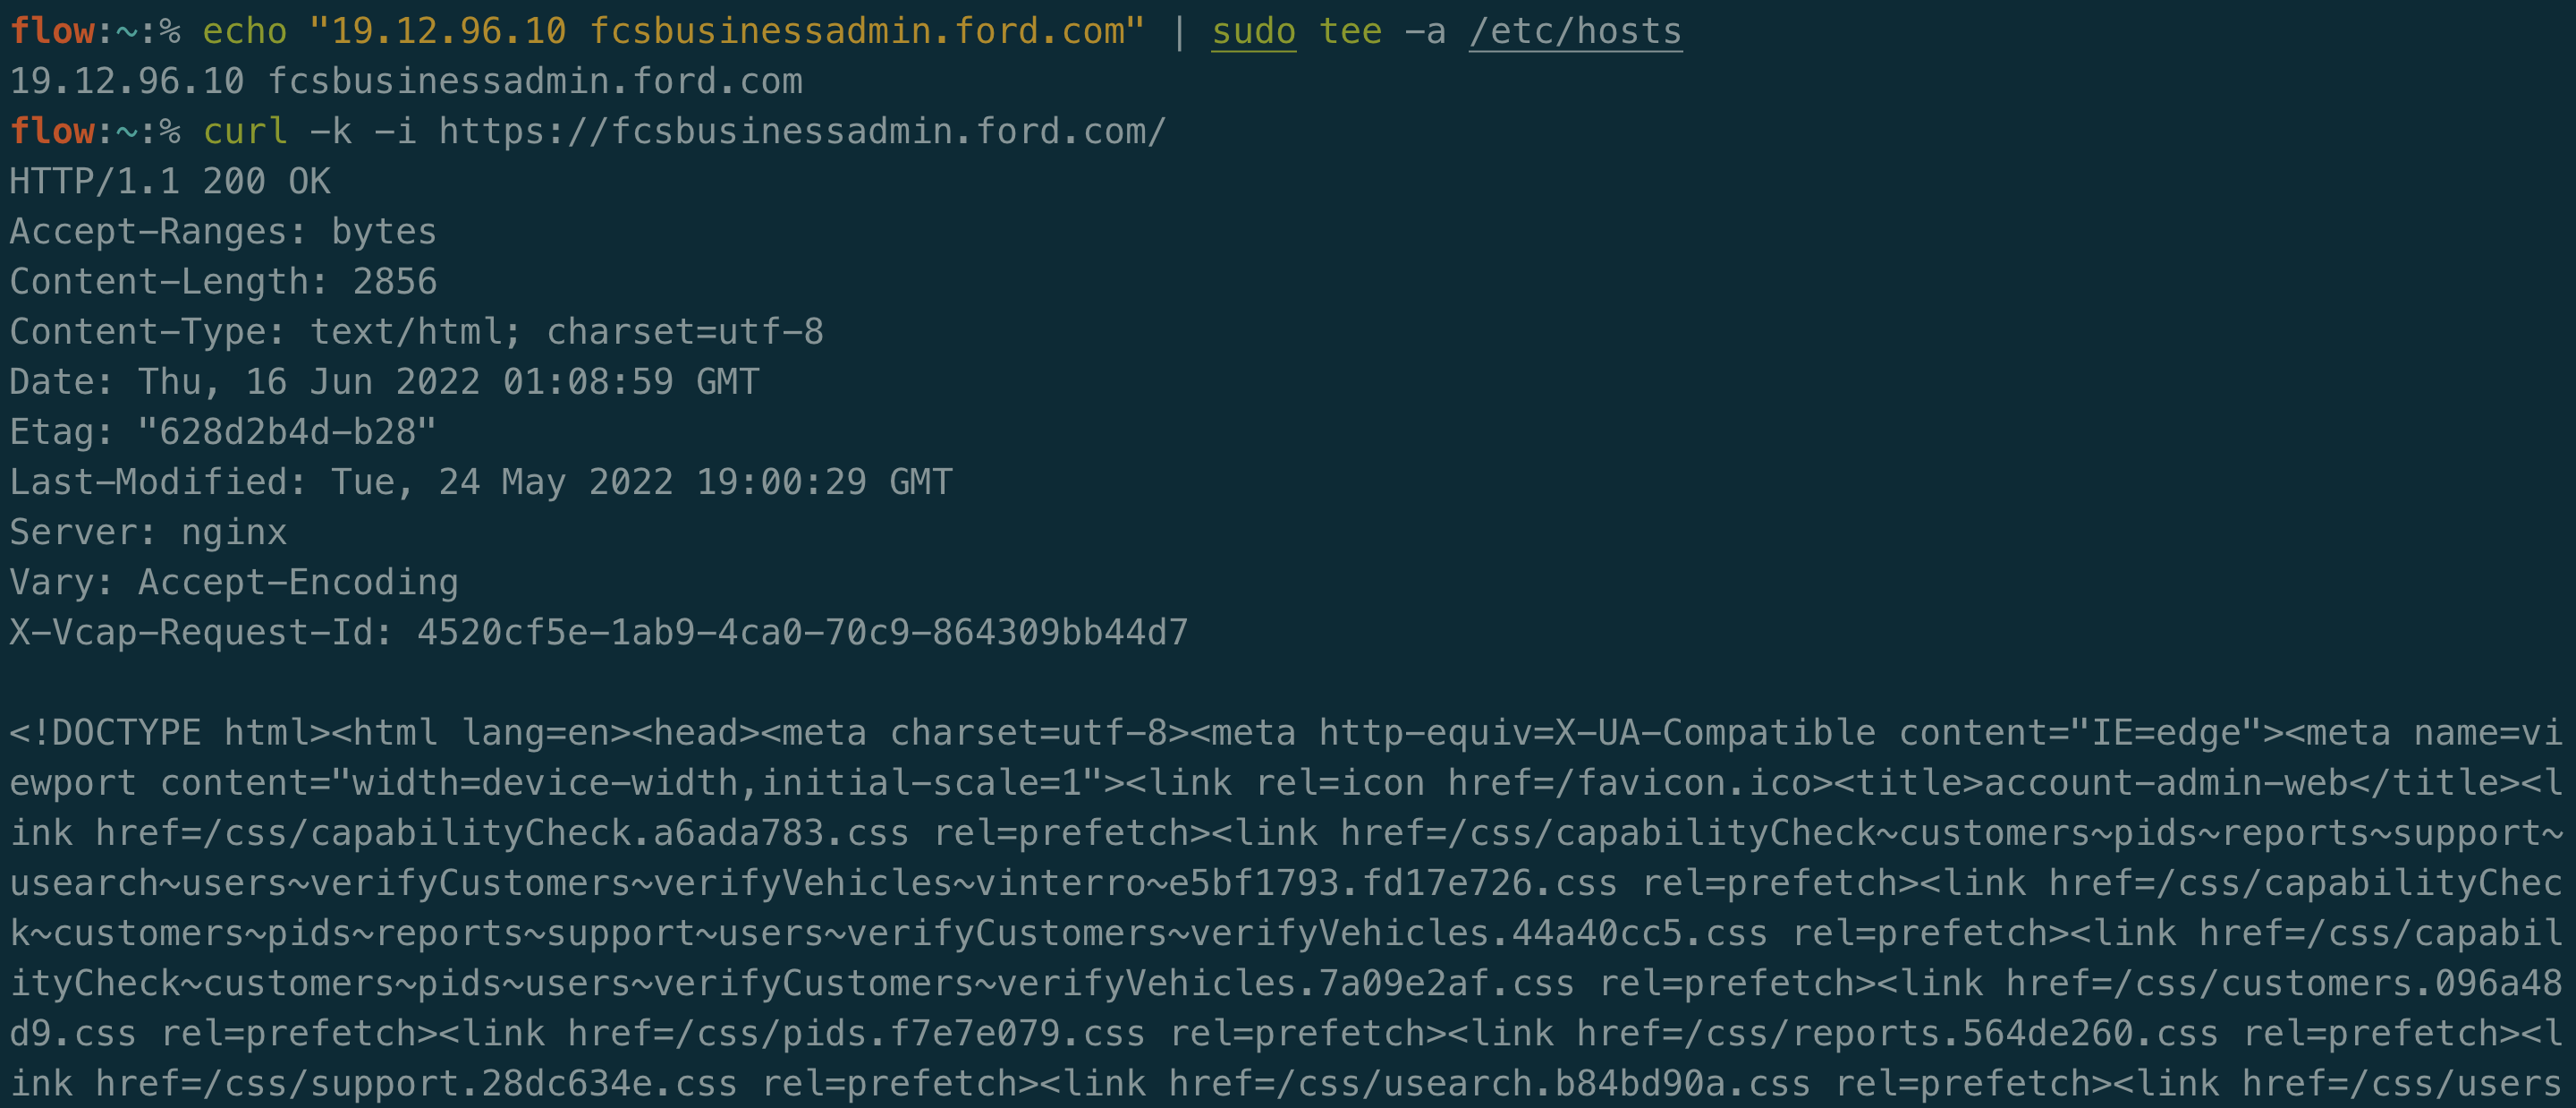Click the X-Vcap-Request-Id value
The height and width of the screenshot is (1108, 2576).
coord(802,633)
